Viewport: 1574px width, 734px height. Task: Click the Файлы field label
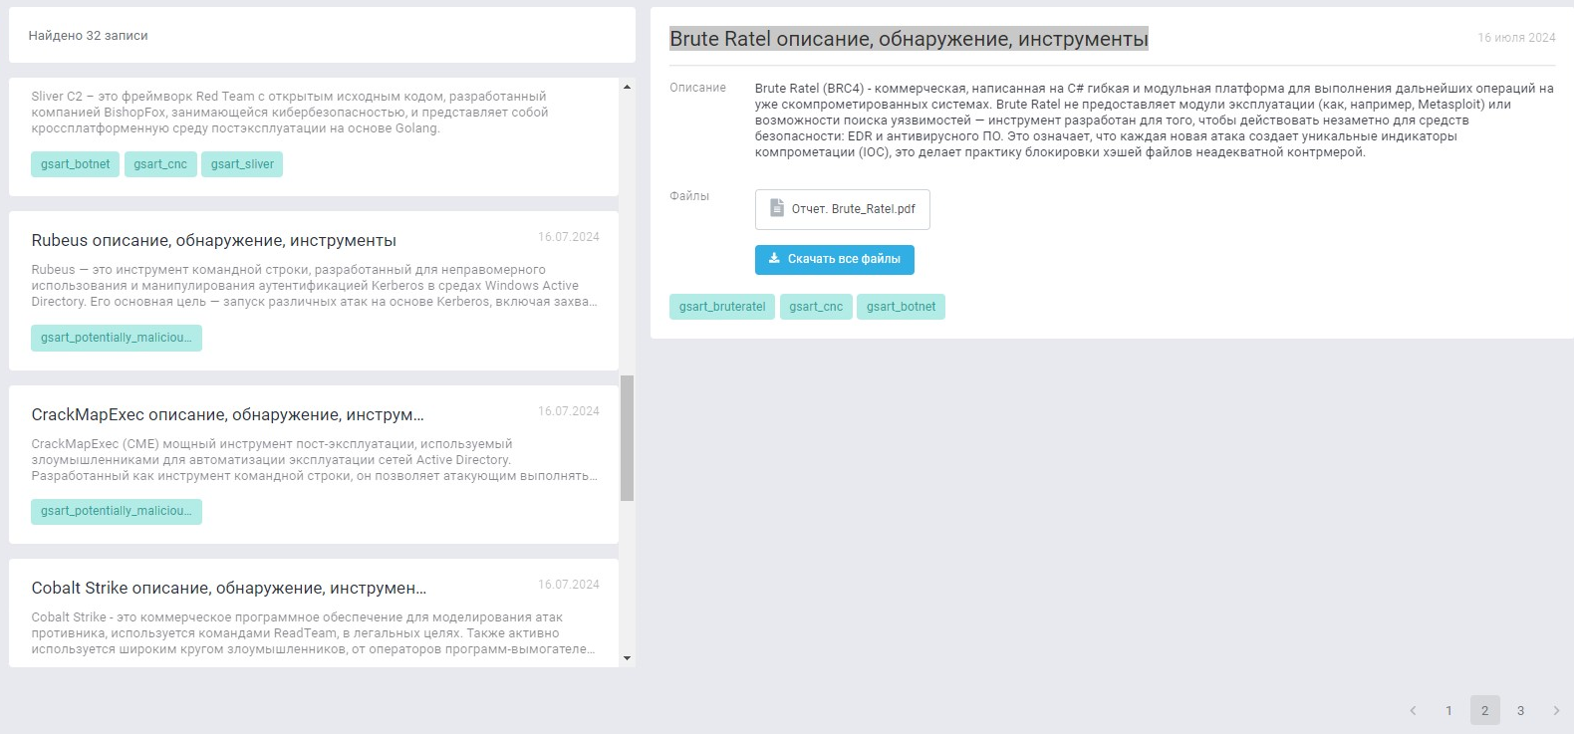[689, 196]
